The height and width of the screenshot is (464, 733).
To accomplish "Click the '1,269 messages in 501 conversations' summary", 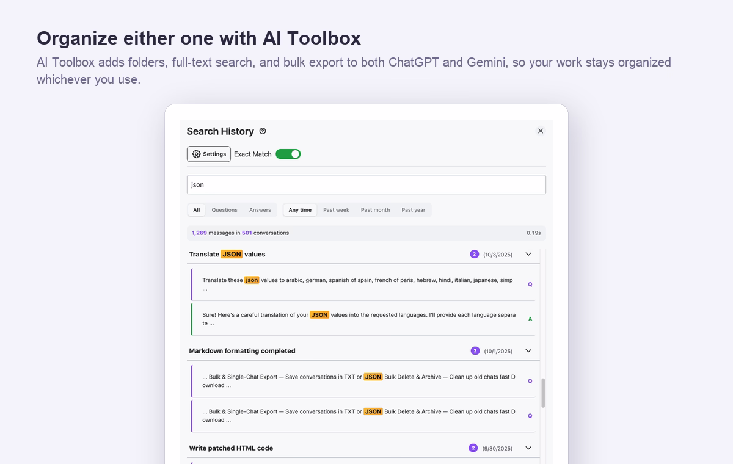I will click(240, 233).
